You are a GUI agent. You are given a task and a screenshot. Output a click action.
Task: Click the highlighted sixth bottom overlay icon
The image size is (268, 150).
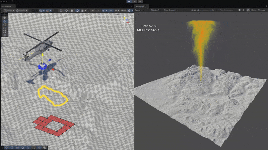point(34,148)
